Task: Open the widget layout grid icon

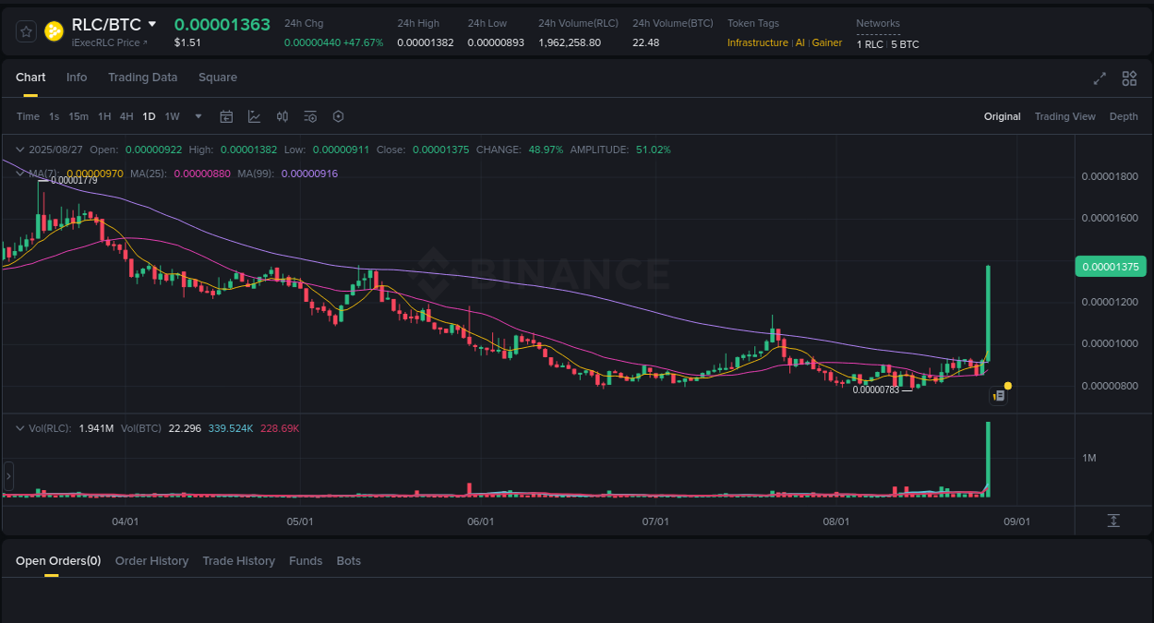Action: pos(1129,79)
